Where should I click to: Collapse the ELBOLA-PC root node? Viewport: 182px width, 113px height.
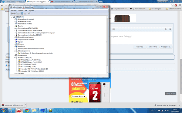[12, 17]
